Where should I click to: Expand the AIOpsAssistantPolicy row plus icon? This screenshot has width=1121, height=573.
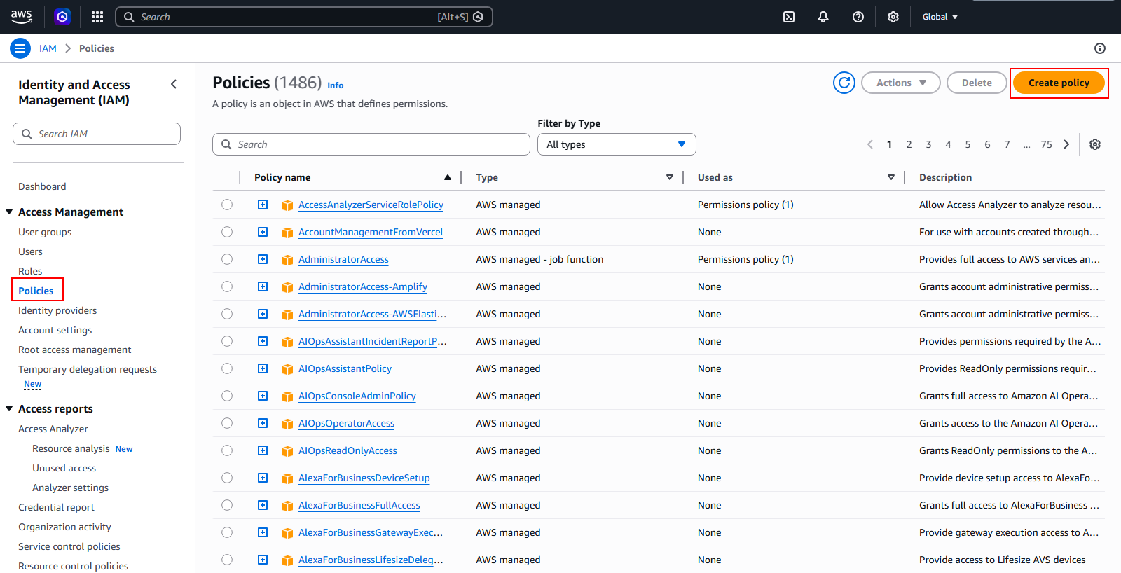click(263, 368)
